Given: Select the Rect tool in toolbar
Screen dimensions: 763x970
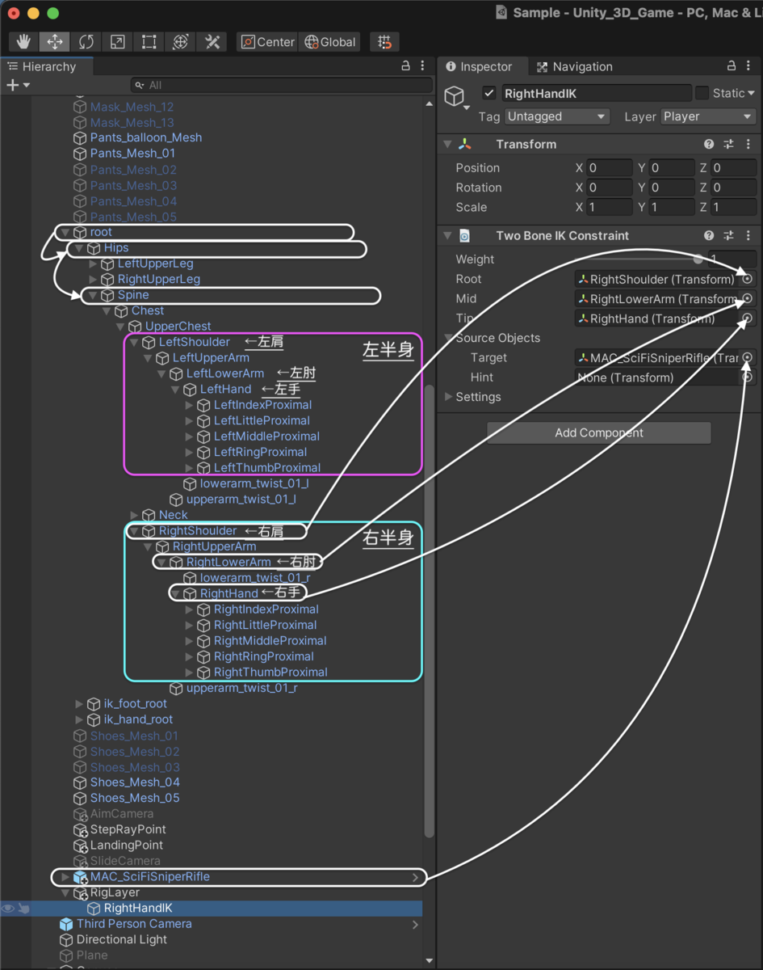Looking at the screenshot, I should [149, 42].
